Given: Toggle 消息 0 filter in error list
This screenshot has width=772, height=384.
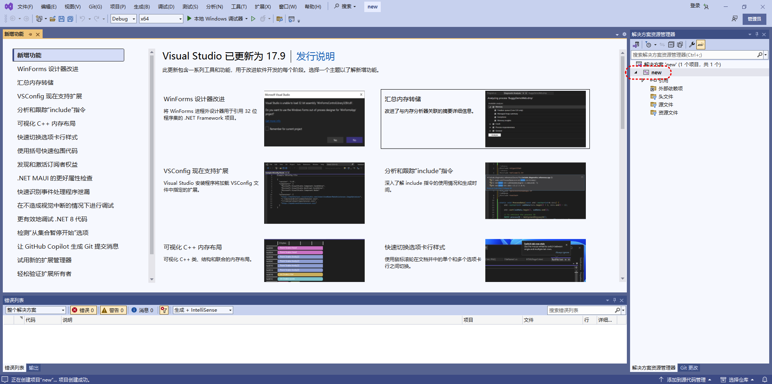Looking at the screenshot, I should [x=142, y=310].
